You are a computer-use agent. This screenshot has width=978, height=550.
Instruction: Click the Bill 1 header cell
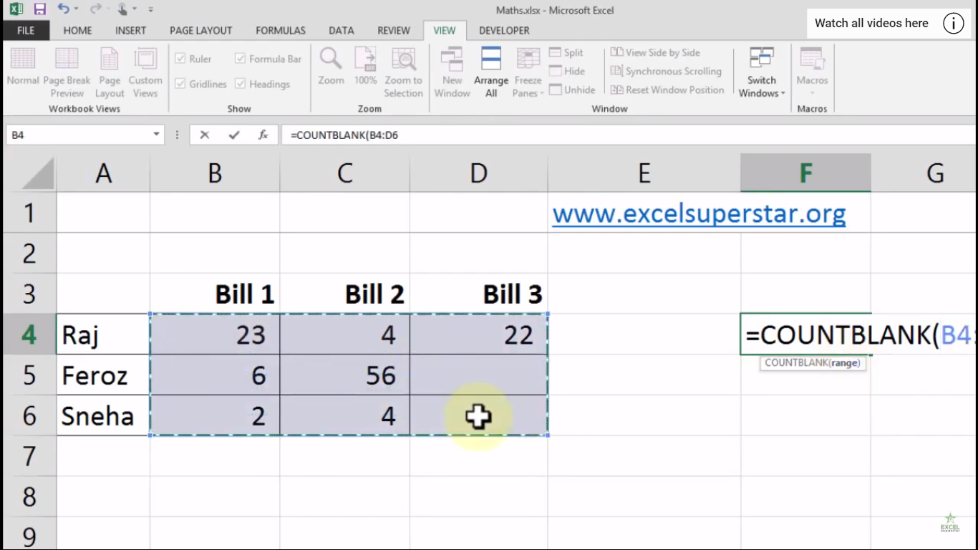coord(215,294)
